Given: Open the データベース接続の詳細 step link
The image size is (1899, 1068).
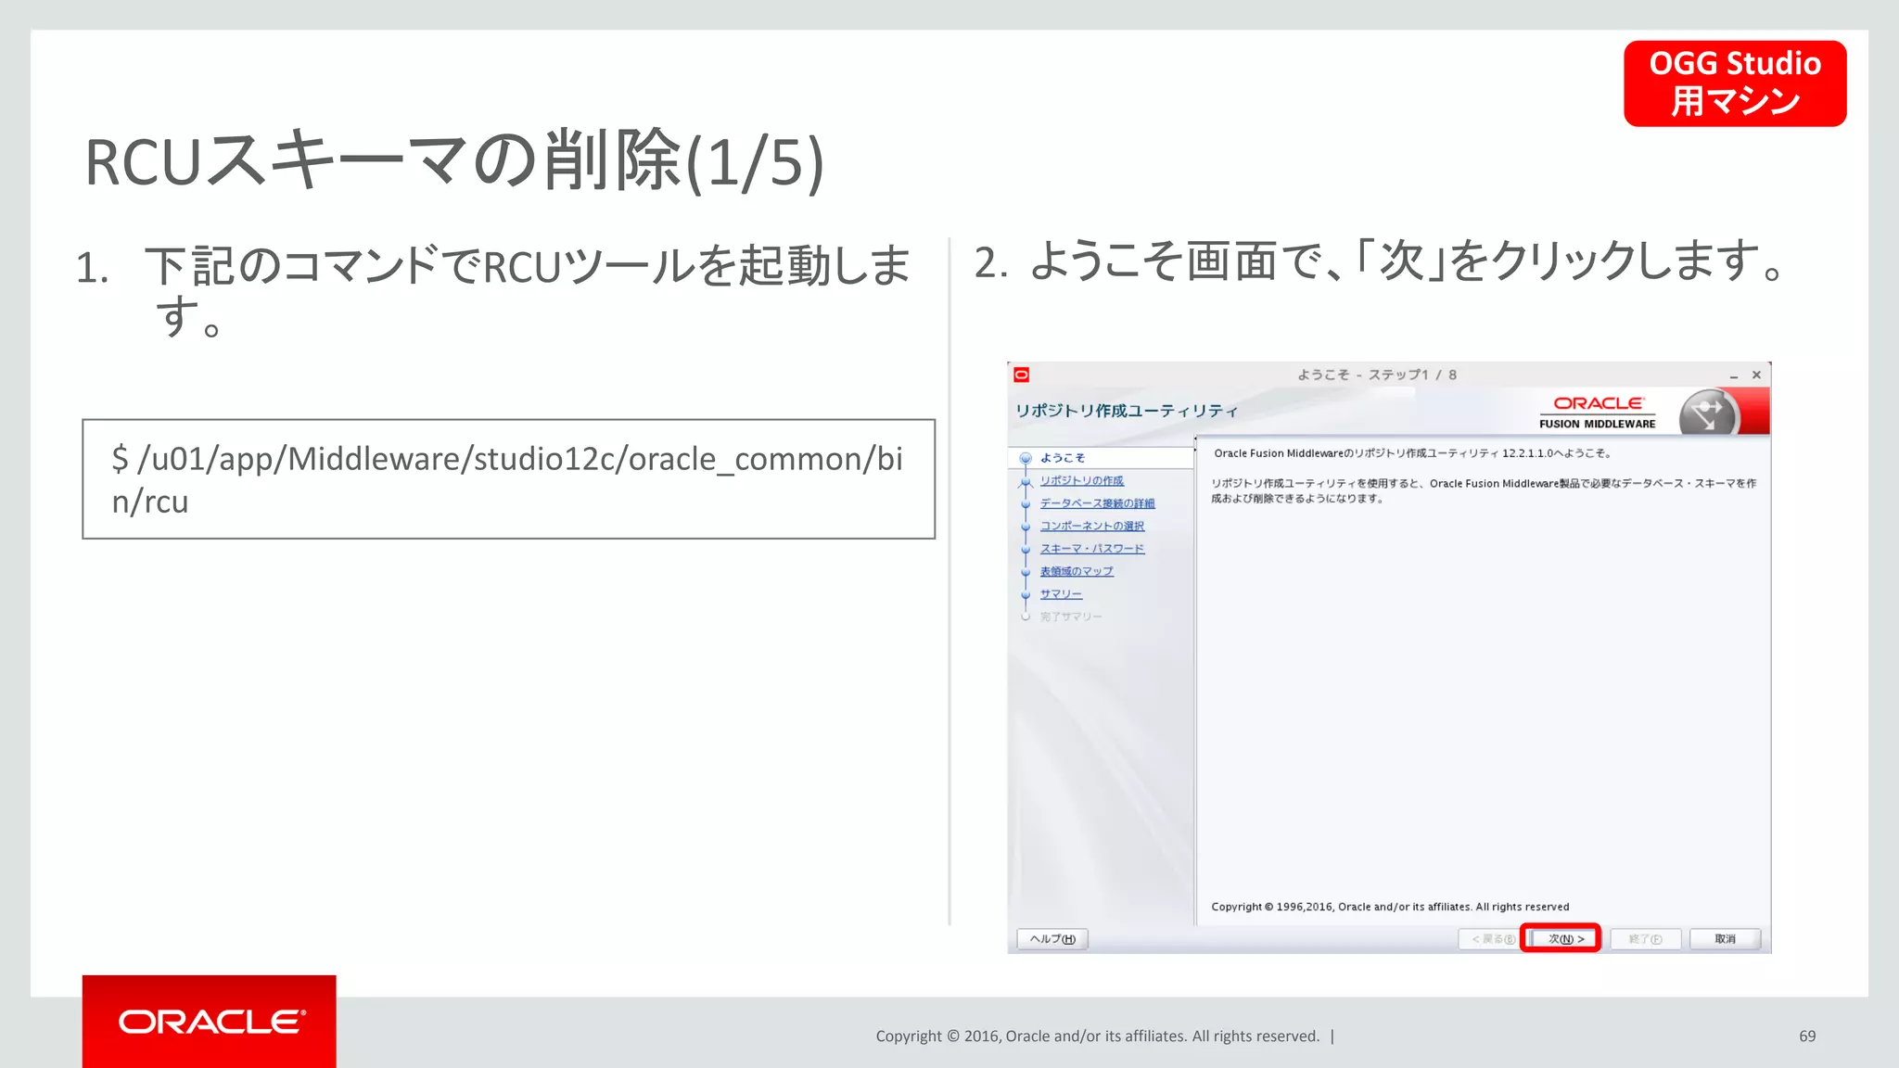Looking at the screenshot, I should tap(1097, 503).
